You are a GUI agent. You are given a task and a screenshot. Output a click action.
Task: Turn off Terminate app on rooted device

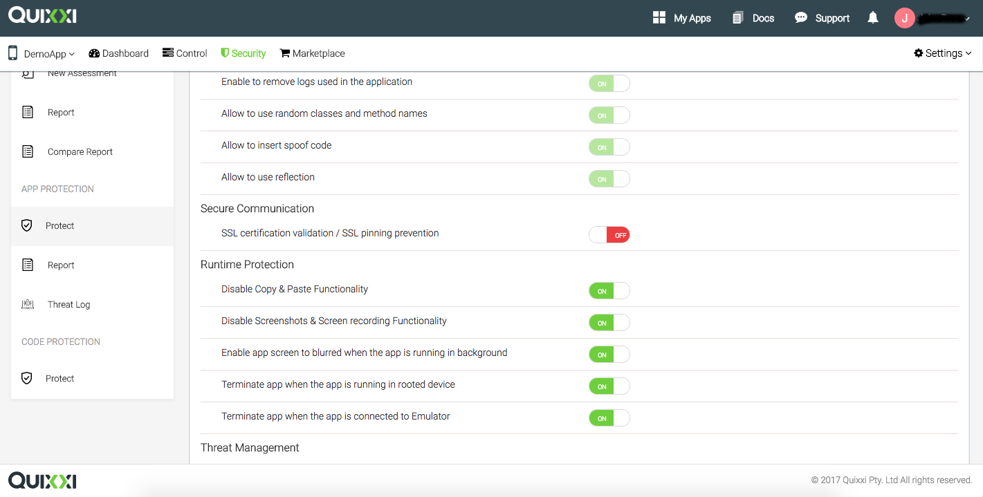(609, 386)
